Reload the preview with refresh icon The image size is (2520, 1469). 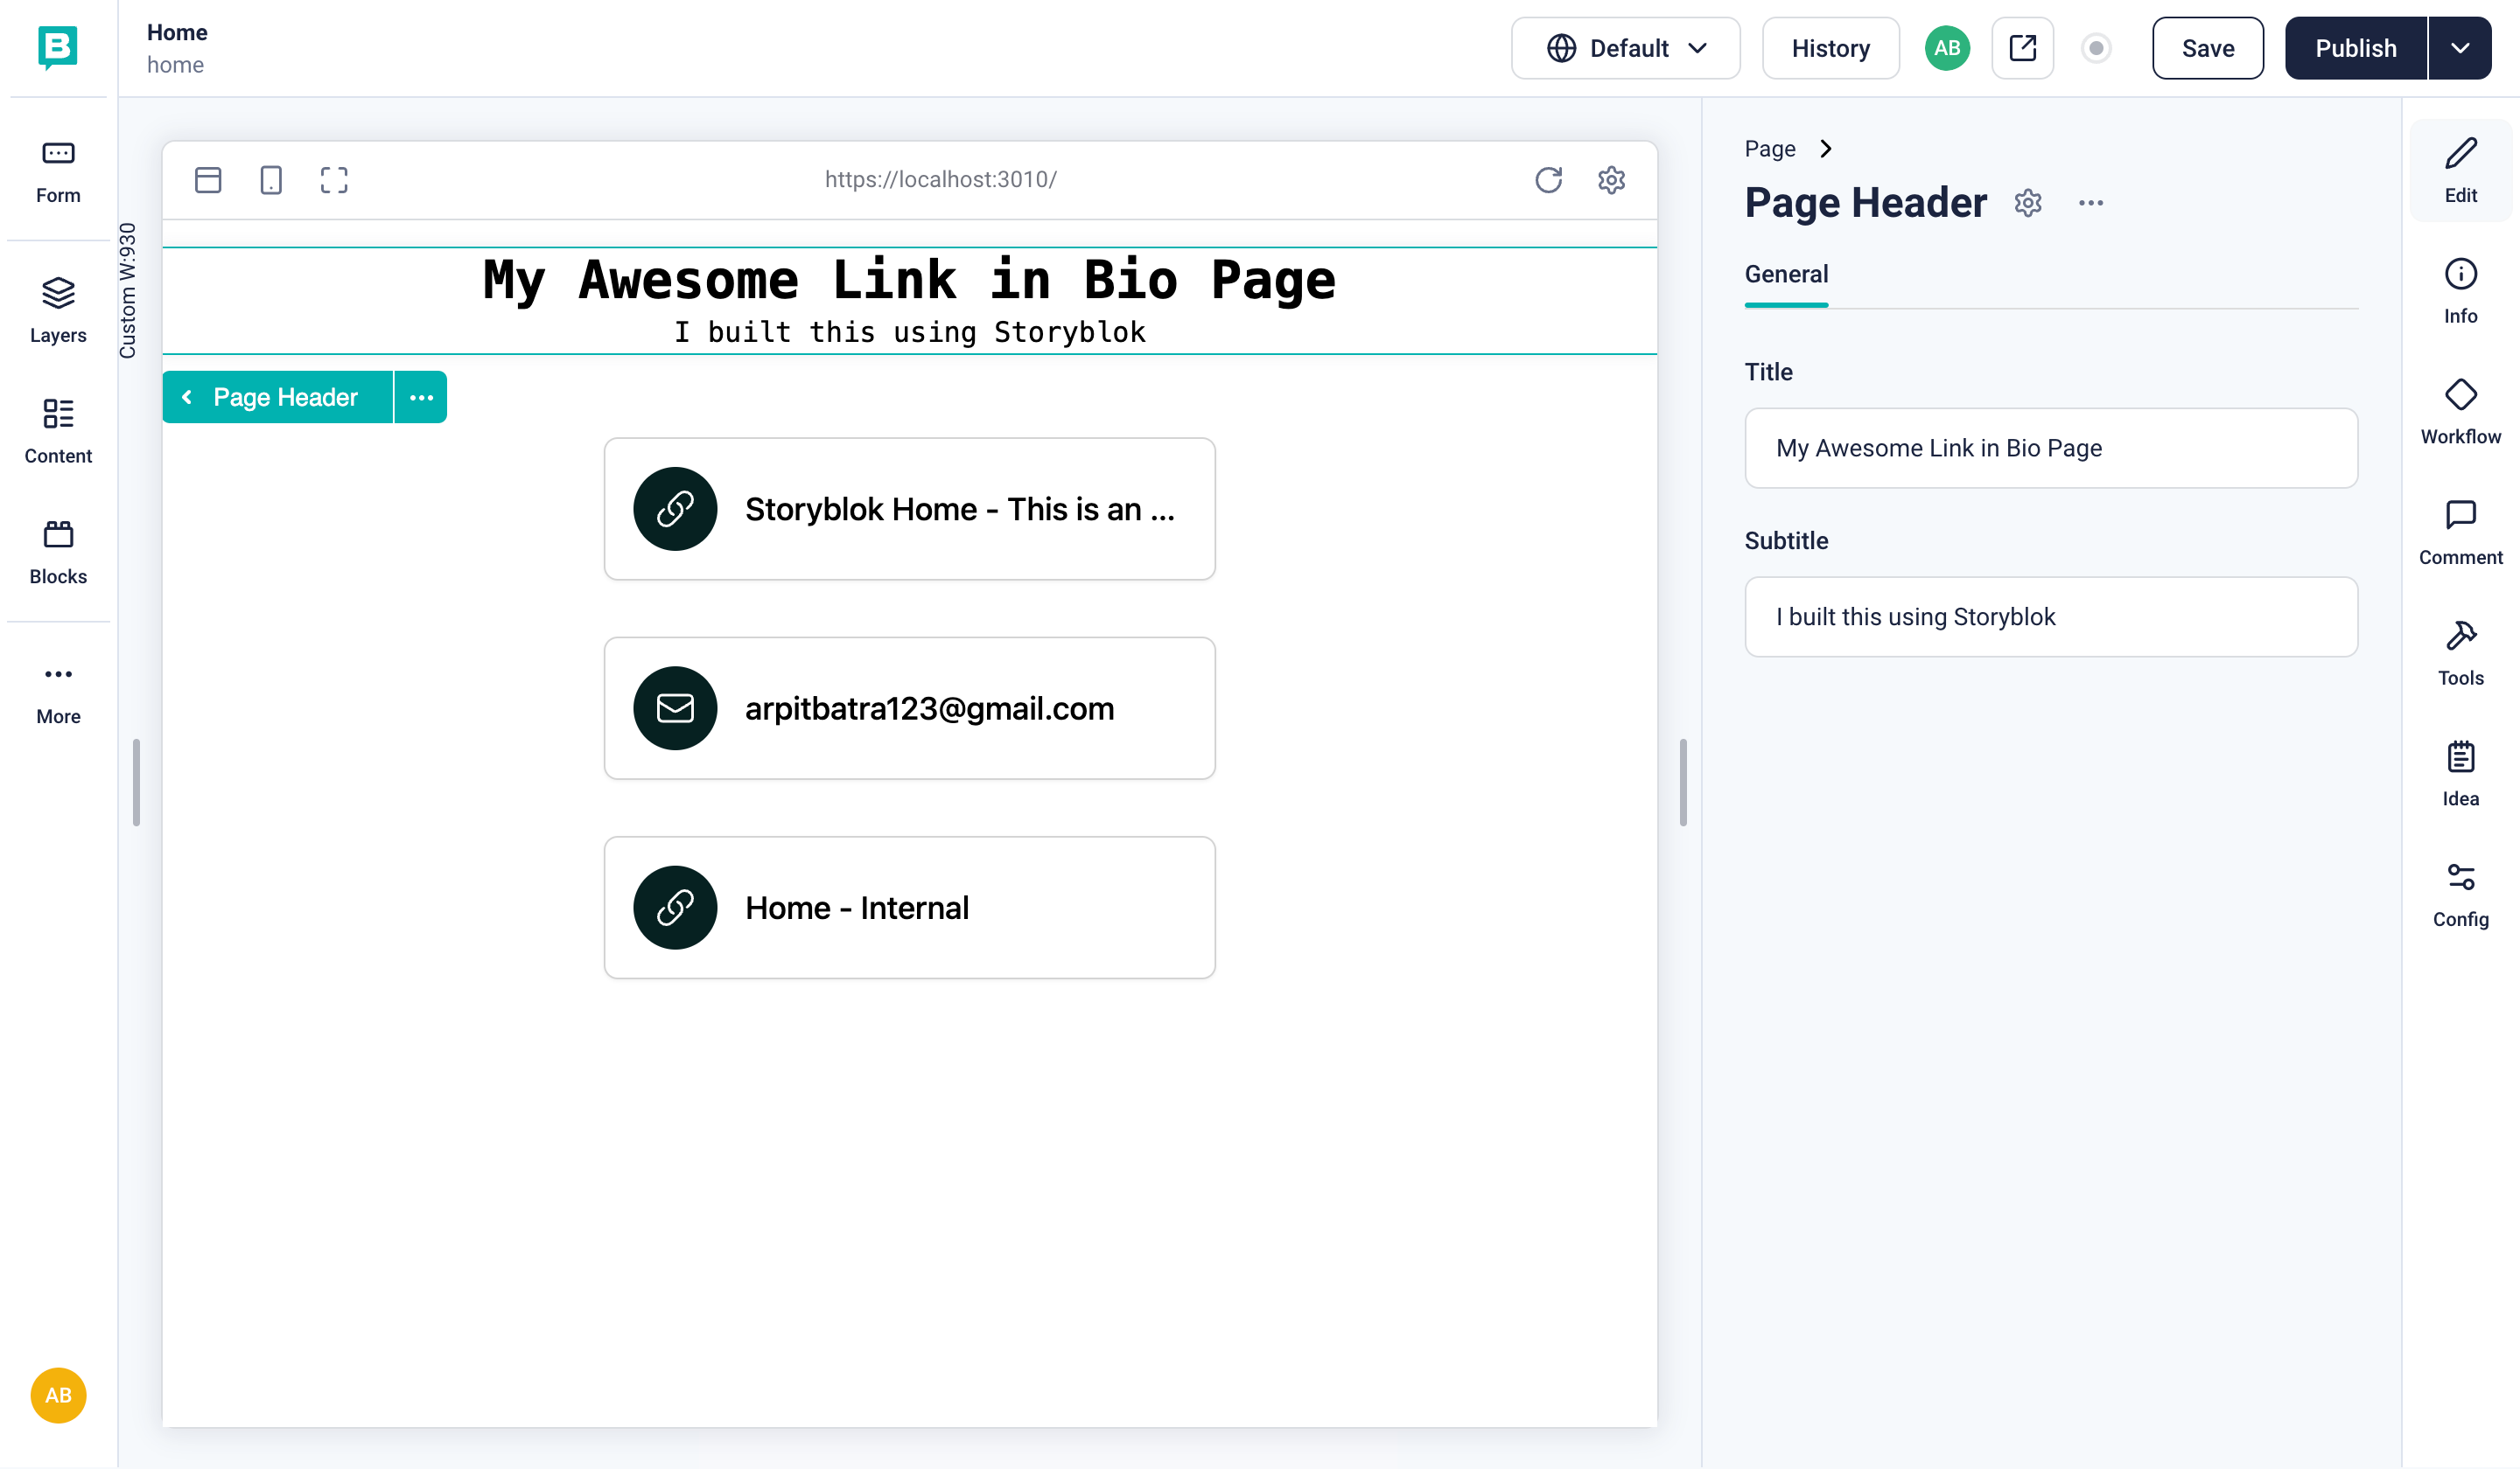tap(1548, 180)
